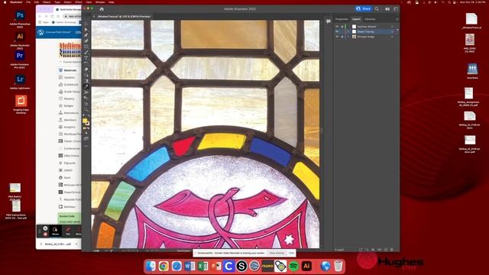This screenshot has height=275, width=489.
Task: Open the Object menu
Action: (47, 2)
